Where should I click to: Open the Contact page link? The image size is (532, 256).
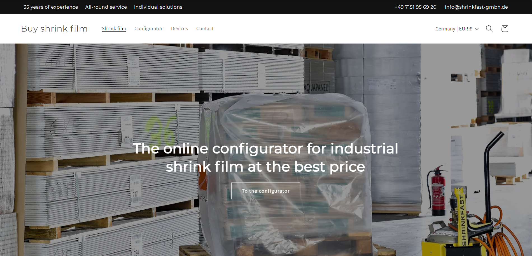(205, 28)
